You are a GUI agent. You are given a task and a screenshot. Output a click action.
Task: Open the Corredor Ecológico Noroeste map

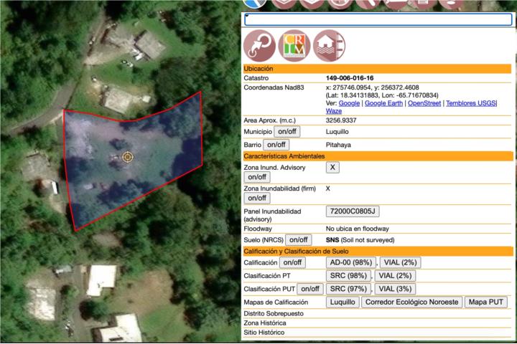[x=412, y=302]
